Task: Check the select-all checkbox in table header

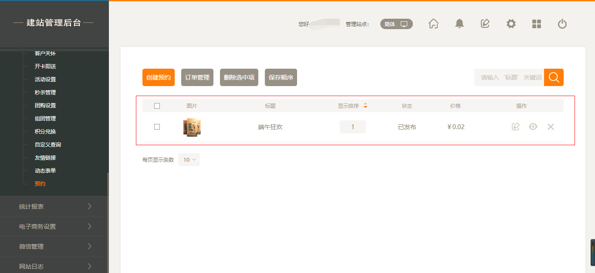Action: pos(157,106)
